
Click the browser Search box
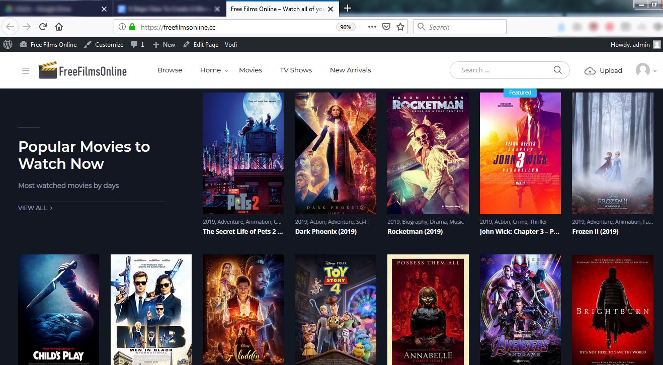pyautogui.click(x=460, y=27)
